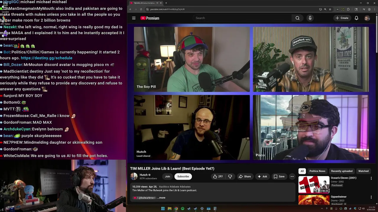Click the #politics hashtag

coord(164,187)
